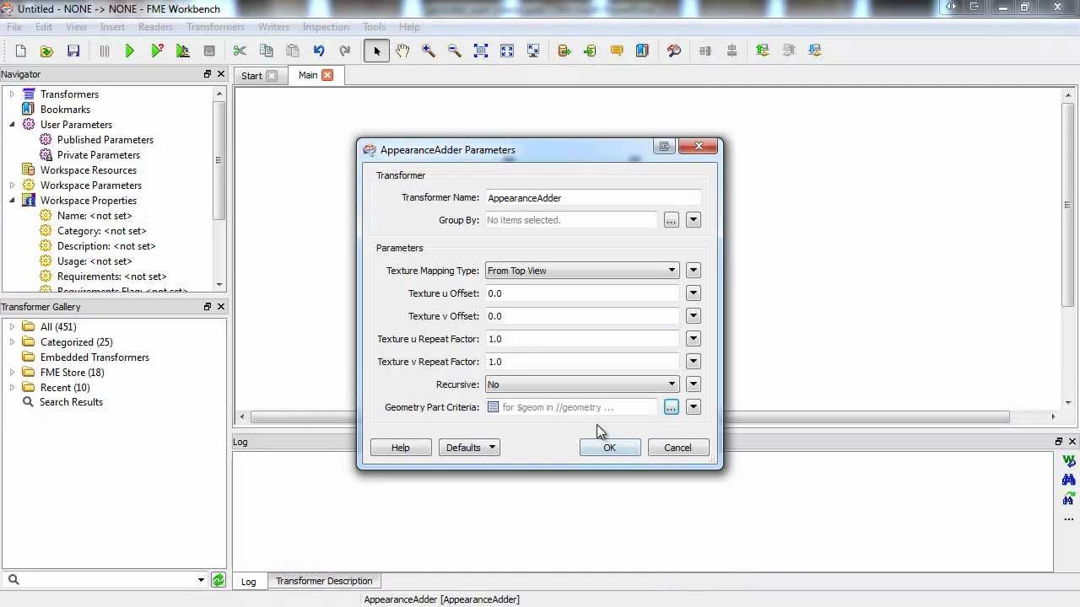1080x607 pixels.
Task: Click the Texture u Offset field
Action: [x=581, y=293]
